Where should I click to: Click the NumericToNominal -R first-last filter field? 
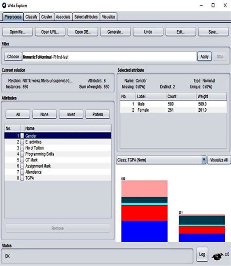pos(110,56)
